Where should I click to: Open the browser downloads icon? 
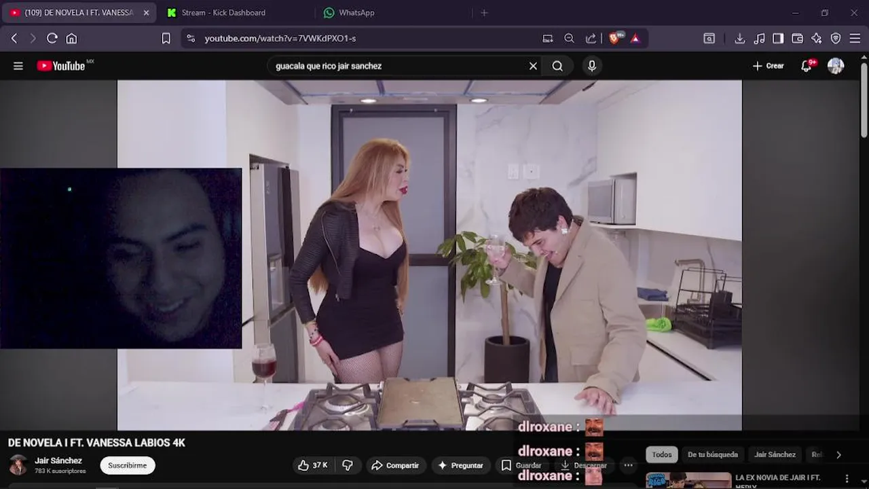point(740,39)
